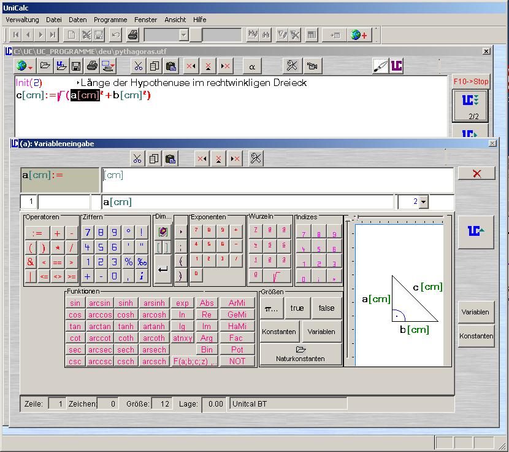The width and height of the screenshot is (509, 452).
Task: Go to next record in main toolbar
Action: click(x=40, y=35)
